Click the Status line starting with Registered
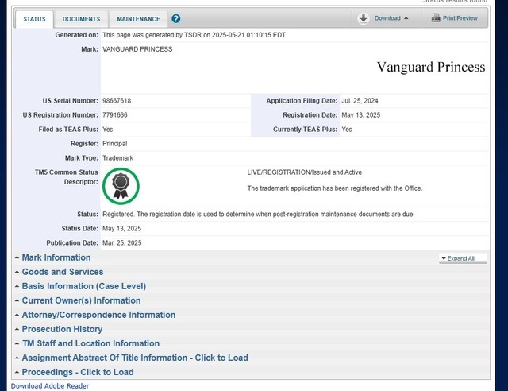Viewport: 508px width, 391px height. pos(259,214)
